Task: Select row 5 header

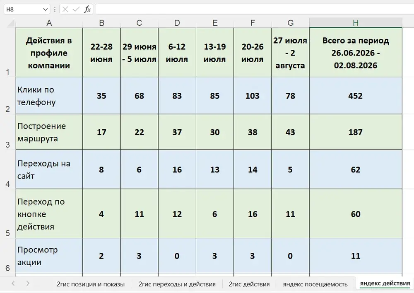Action: [7, 213]
